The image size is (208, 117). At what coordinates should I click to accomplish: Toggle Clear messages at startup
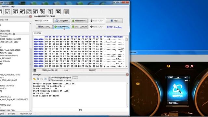(49, 80)
